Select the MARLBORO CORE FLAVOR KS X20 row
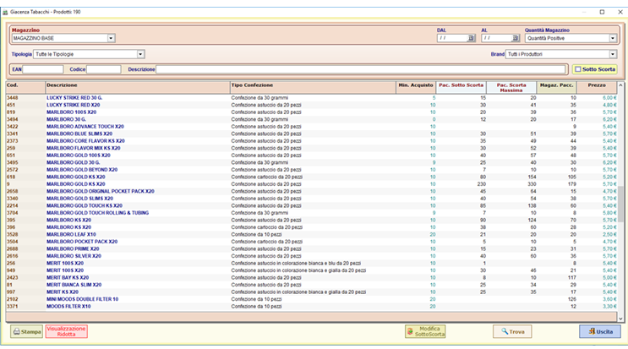628x349 pixels. (311, 141)
